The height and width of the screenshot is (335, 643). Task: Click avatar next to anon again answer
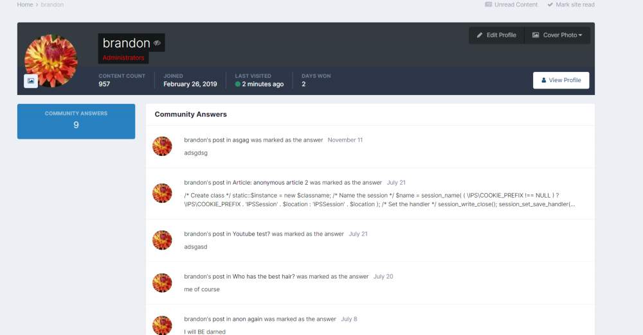click(163, 325)
